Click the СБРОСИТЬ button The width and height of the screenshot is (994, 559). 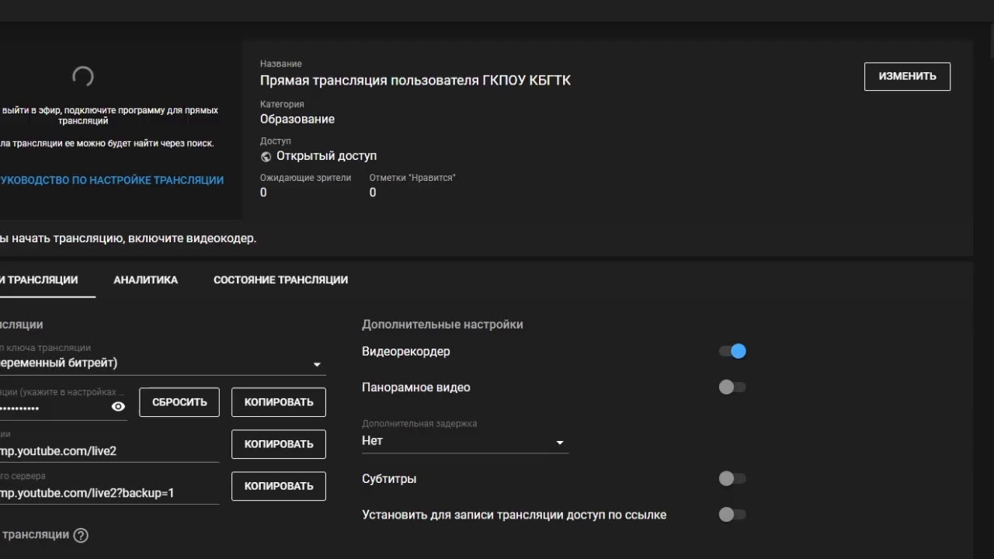179,402
